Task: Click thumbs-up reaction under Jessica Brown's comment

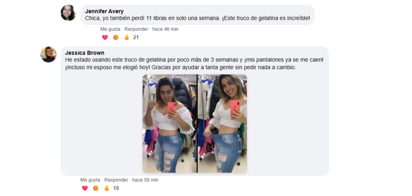Action: (x=107, y=188)
